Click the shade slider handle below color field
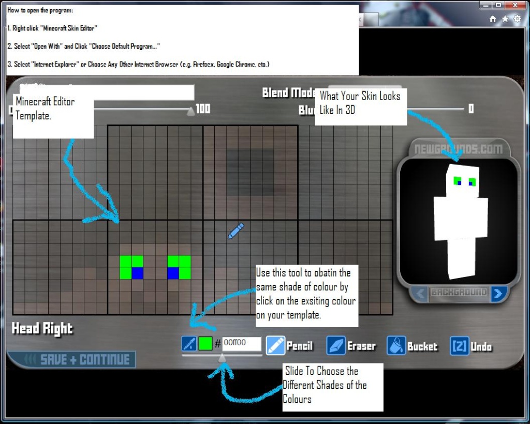 (x=222, y=358)
